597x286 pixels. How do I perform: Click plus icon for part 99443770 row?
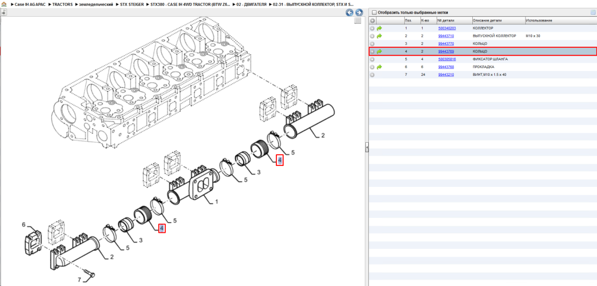pyautogui.click(x=373, y=44)
